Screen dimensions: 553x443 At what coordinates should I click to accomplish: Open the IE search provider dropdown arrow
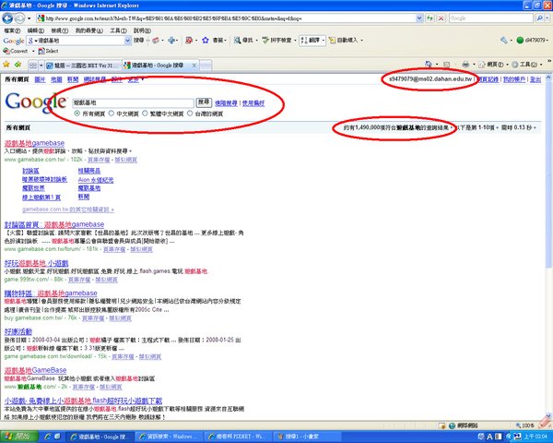click(x=547, y=18)
